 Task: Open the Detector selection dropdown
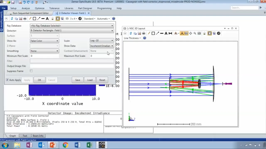tap(72, 31)
